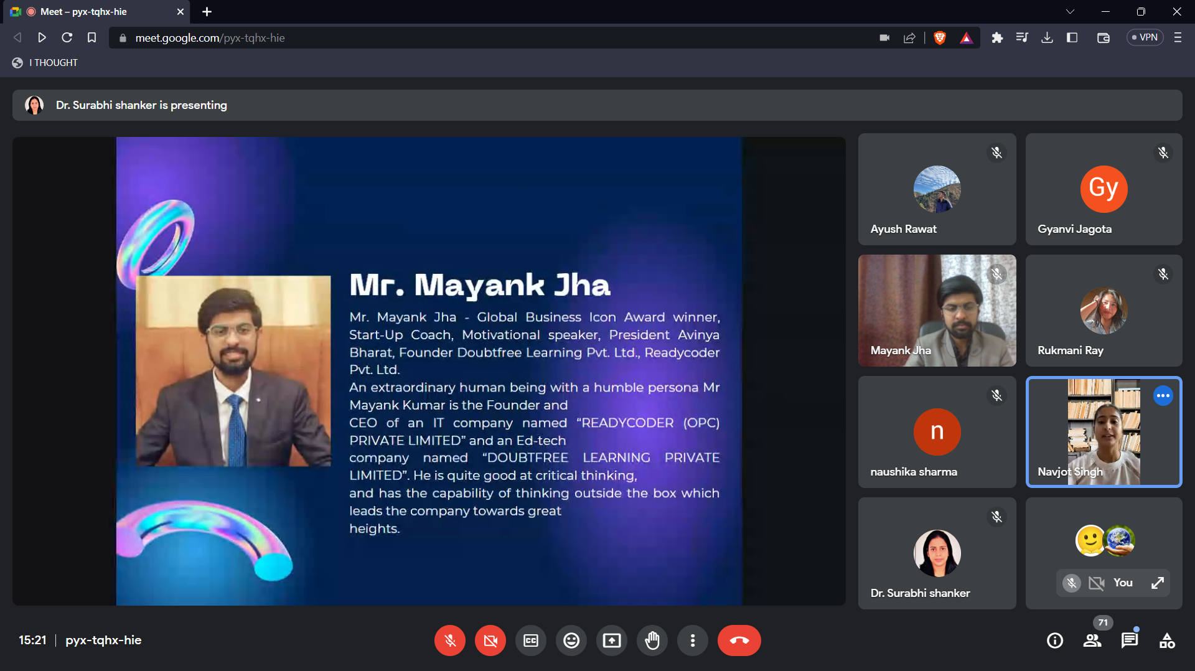Click muted mic icon on Ayush Rawat tile
This screenshot has width=1195, height=671.
[x=996, y=153]
